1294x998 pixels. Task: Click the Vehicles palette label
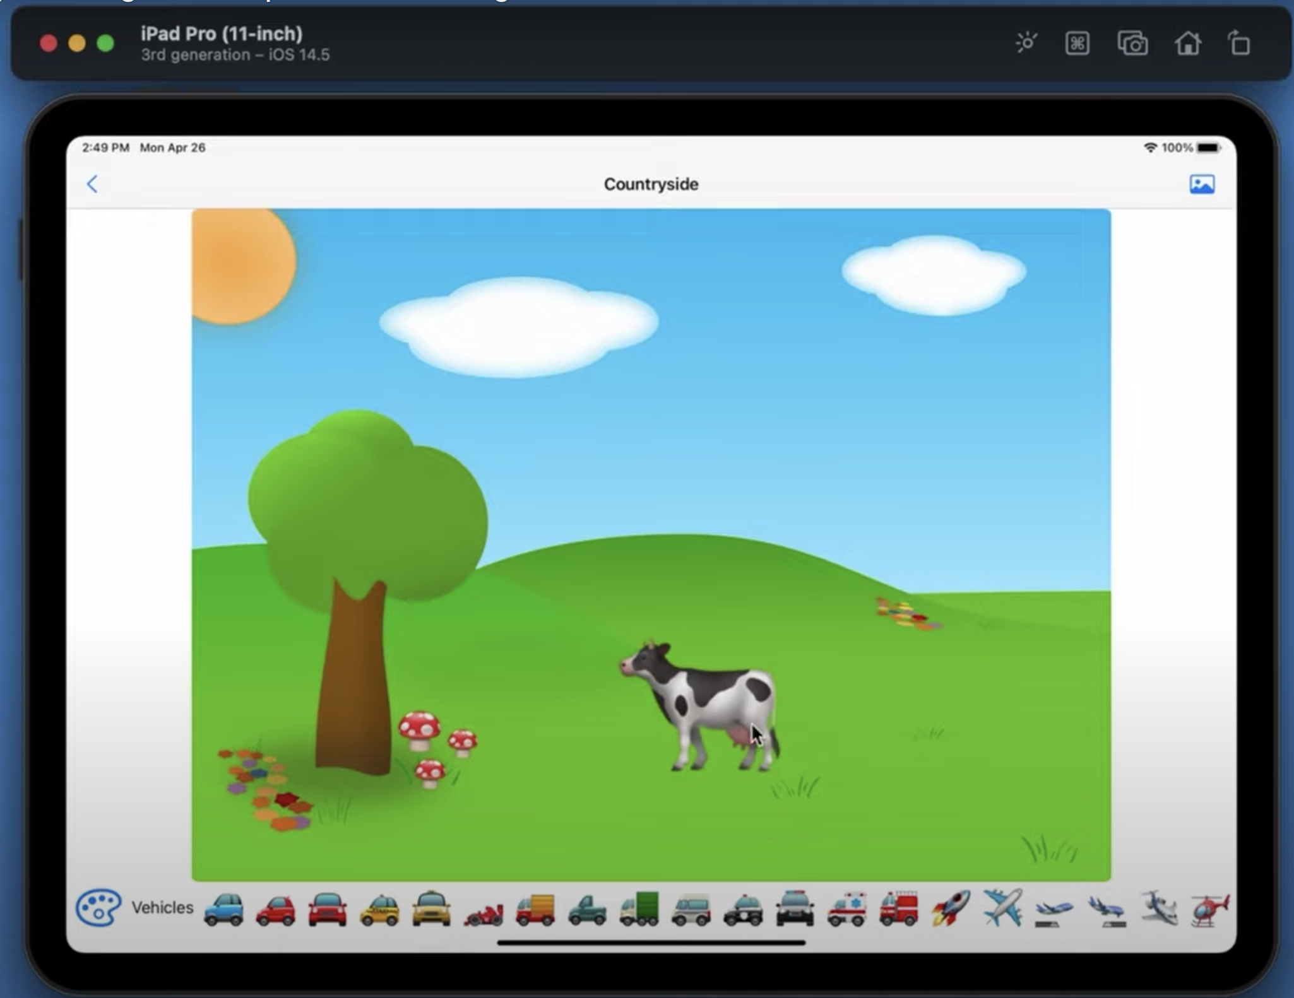(x=162, y=907)
